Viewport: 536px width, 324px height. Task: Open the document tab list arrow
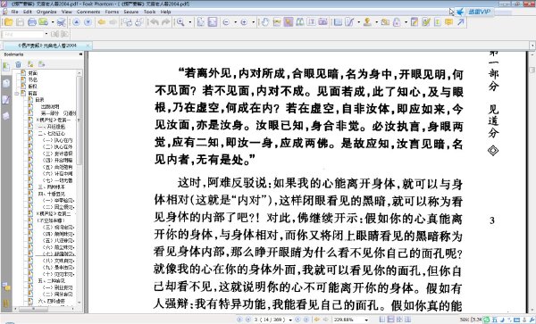(x=532, y=46)
